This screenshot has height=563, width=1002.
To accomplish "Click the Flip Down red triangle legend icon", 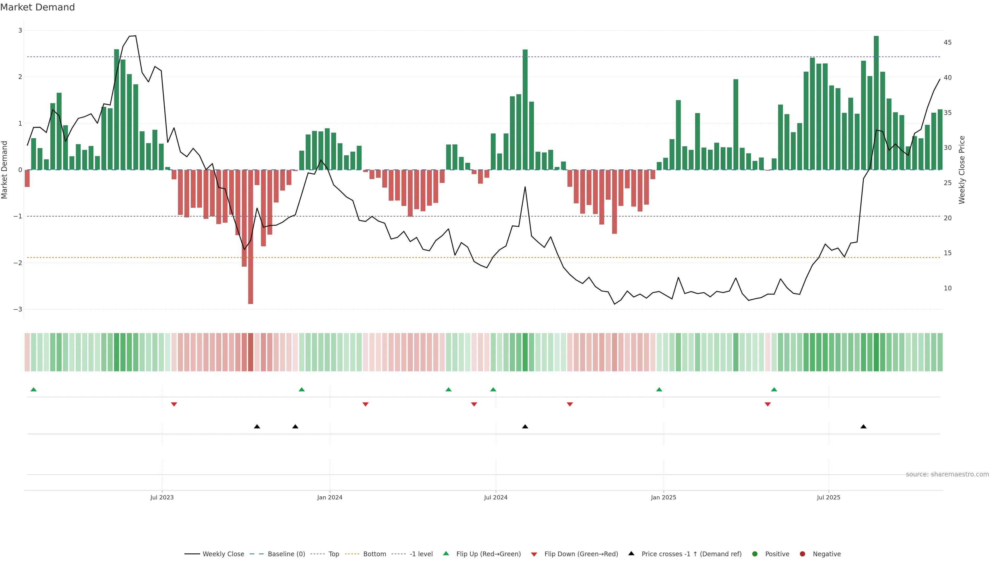I will click(534, 554).
